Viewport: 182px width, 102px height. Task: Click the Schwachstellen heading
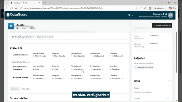19,98
